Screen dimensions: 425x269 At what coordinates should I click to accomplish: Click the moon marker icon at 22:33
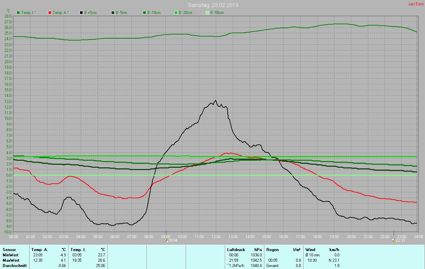[x=394, y=240]
